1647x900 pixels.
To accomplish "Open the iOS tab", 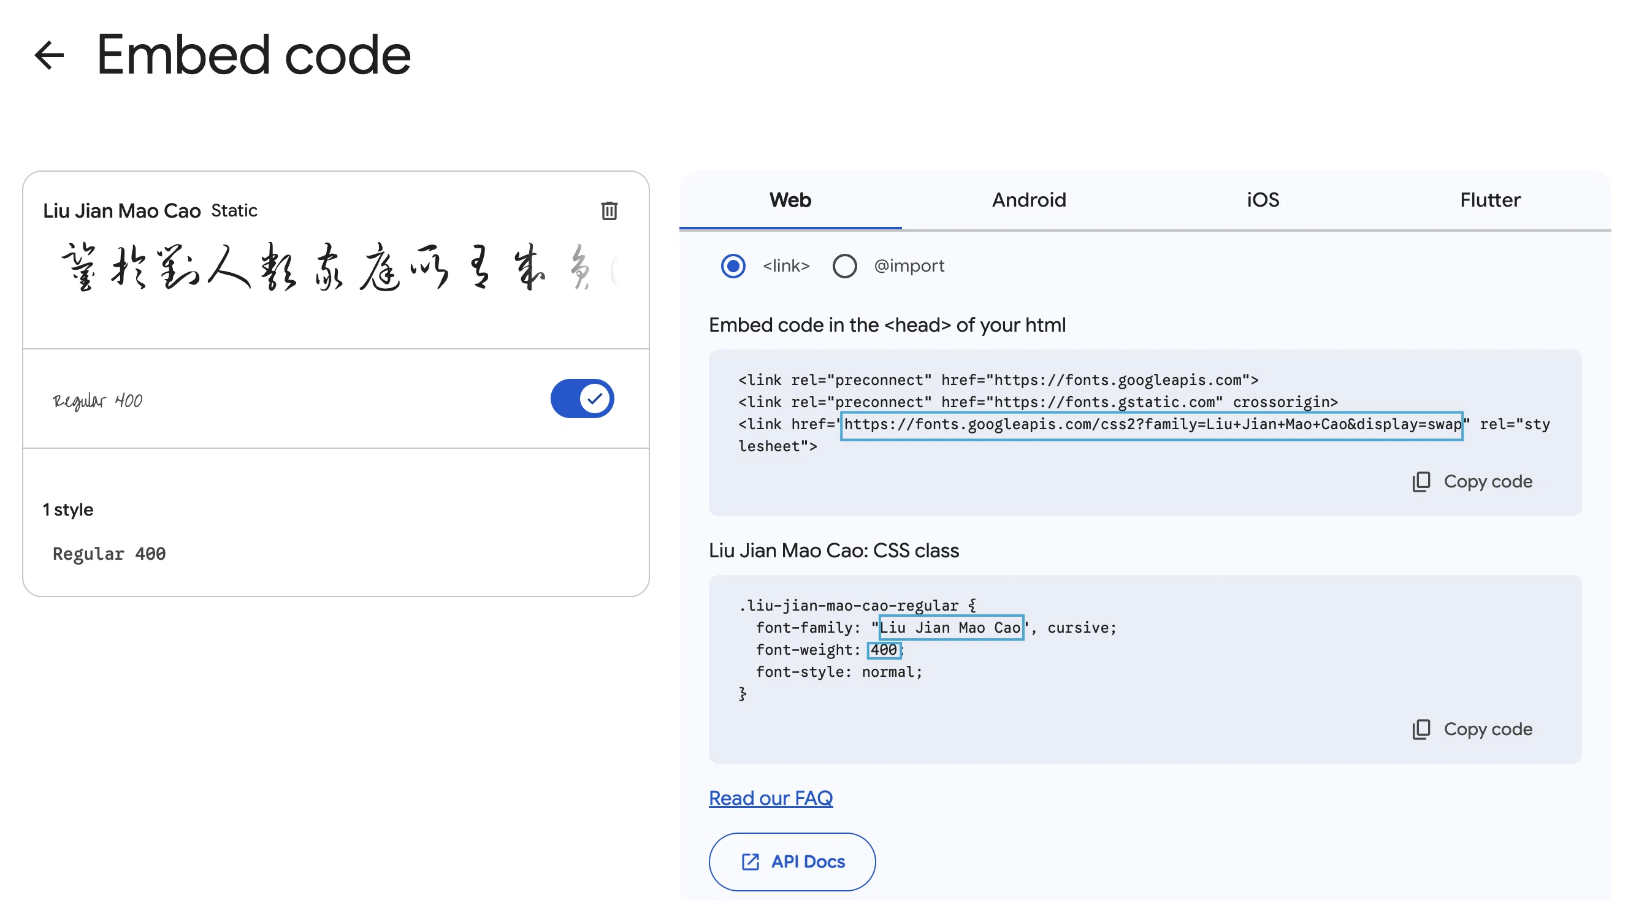I will (1263, 200).
